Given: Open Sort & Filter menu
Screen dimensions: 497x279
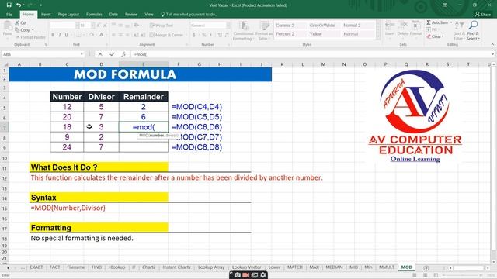Looking at the screenshot, I should coord(459,31).
